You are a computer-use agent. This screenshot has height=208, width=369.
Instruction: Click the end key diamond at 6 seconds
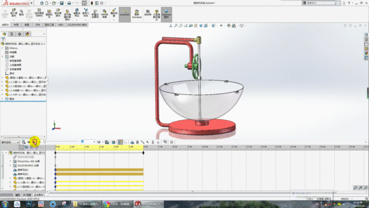click(x=143, y=153)
